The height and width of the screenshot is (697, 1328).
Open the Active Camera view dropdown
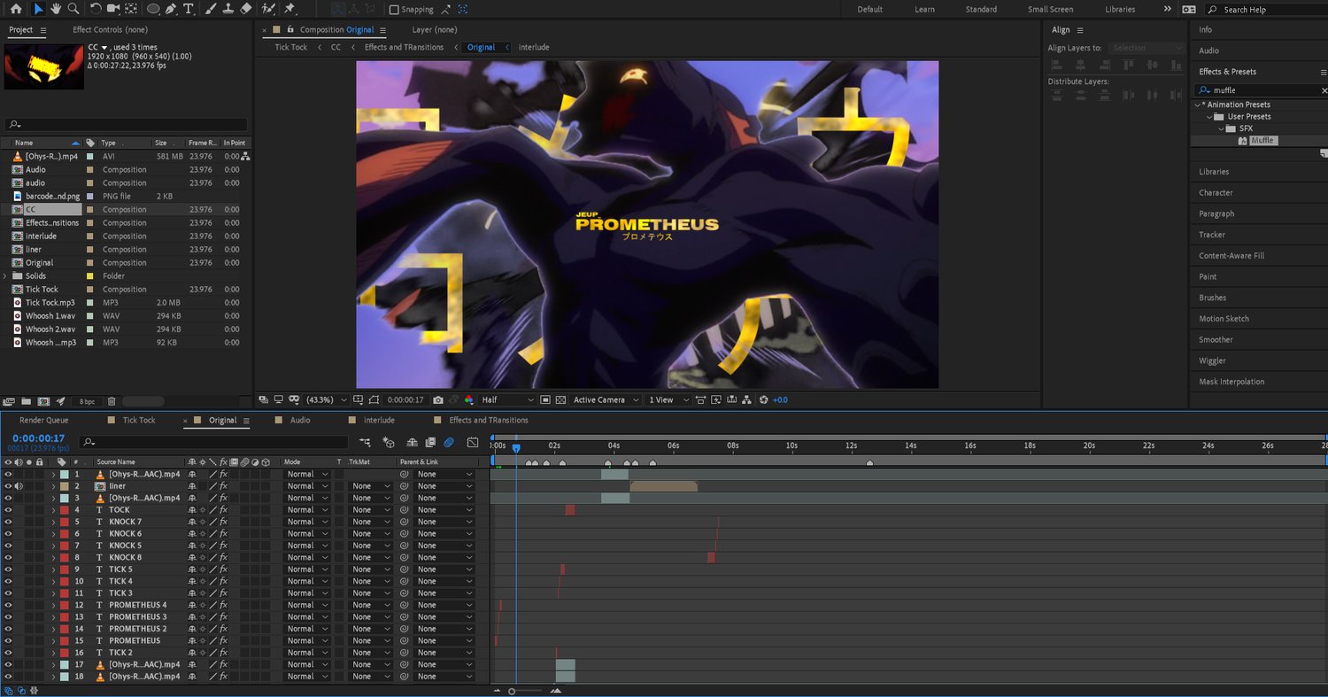[x=606, y=400]
